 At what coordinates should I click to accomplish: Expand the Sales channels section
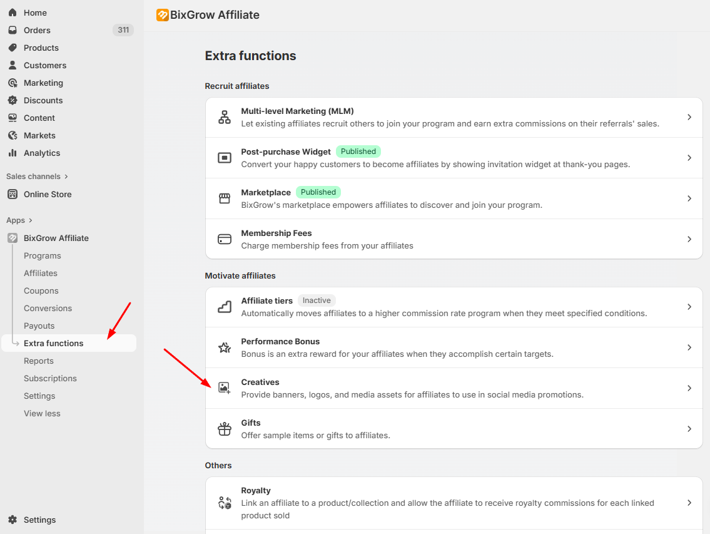tap(37, 177)
